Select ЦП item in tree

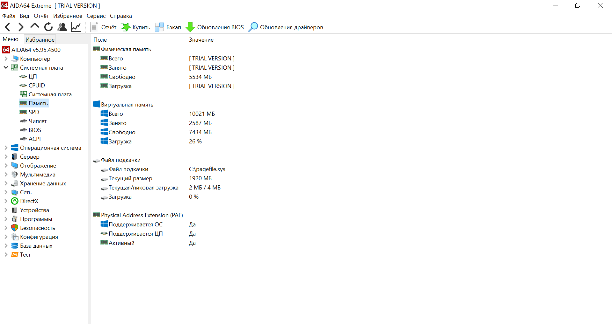[x=33, y=76]
